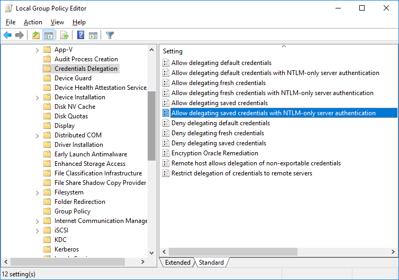Viewport: 399px width, 280px height.
Task: Select Enhanced Storage Access folder
Action: click(90, 164)
